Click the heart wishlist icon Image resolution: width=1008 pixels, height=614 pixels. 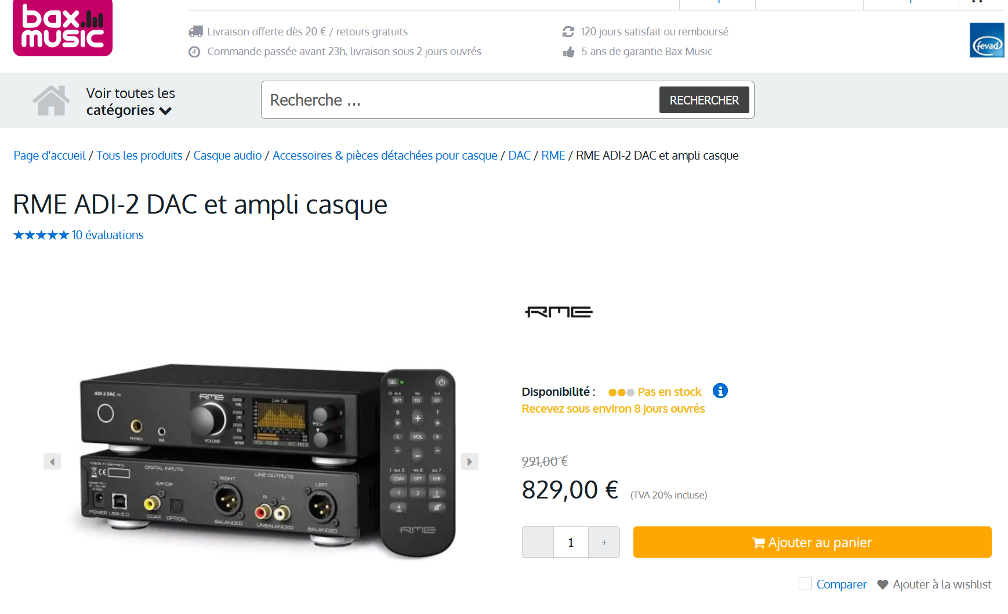[883, 584]
